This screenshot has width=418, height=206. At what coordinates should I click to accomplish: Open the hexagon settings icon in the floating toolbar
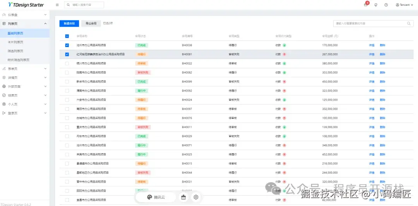196,197
